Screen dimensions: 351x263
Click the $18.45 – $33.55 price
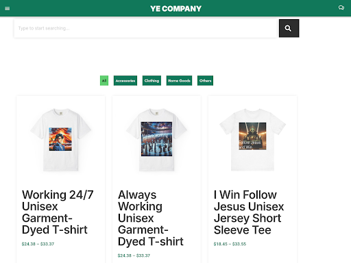[x=230, y=244]
